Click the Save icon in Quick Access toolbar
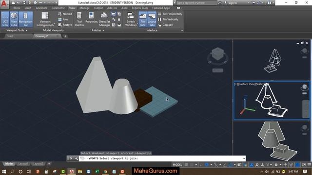 pyautogui.click(x=24, y=3)
